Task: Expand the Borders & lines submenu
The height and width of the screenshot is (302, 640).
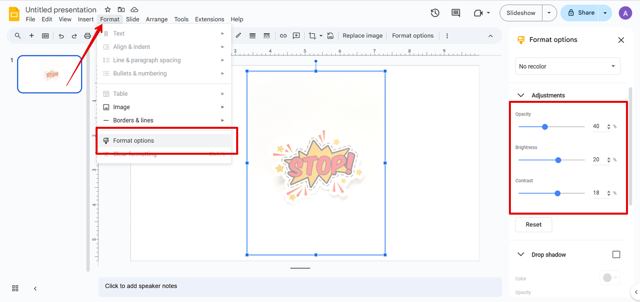Action: 164,120
